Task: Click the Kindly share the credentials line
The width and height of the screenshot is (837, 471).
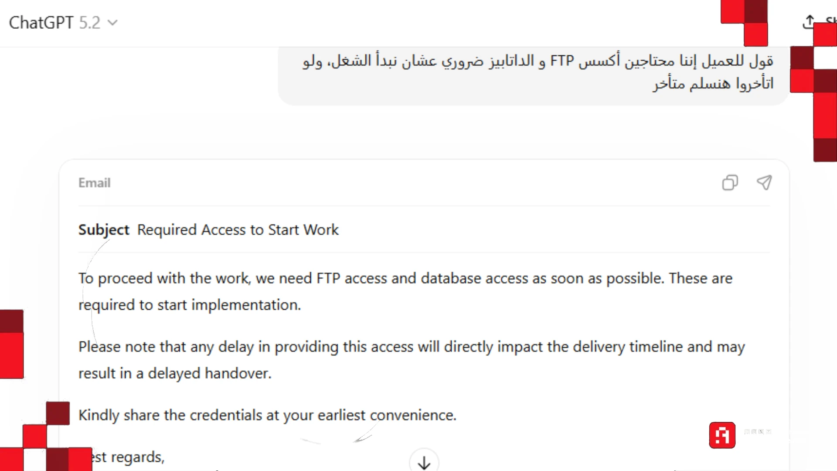Action: pos(267,415)
